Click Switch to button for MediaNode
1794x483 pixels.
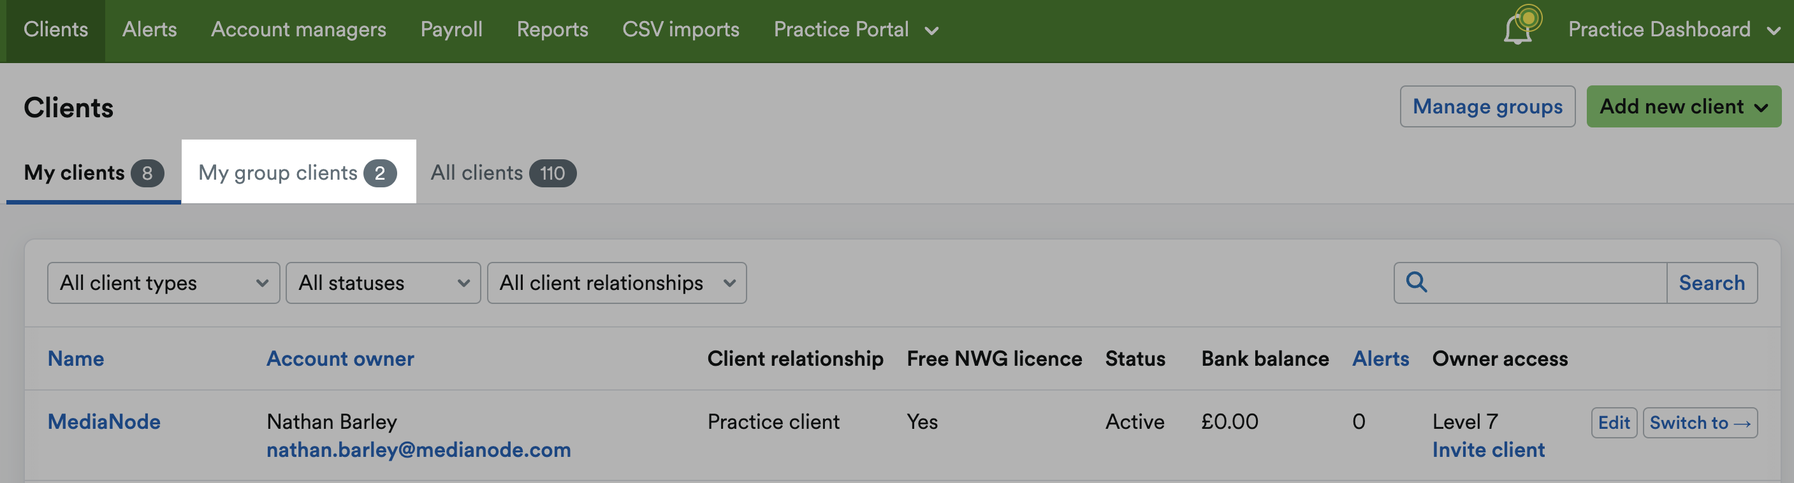[1700, 422]
